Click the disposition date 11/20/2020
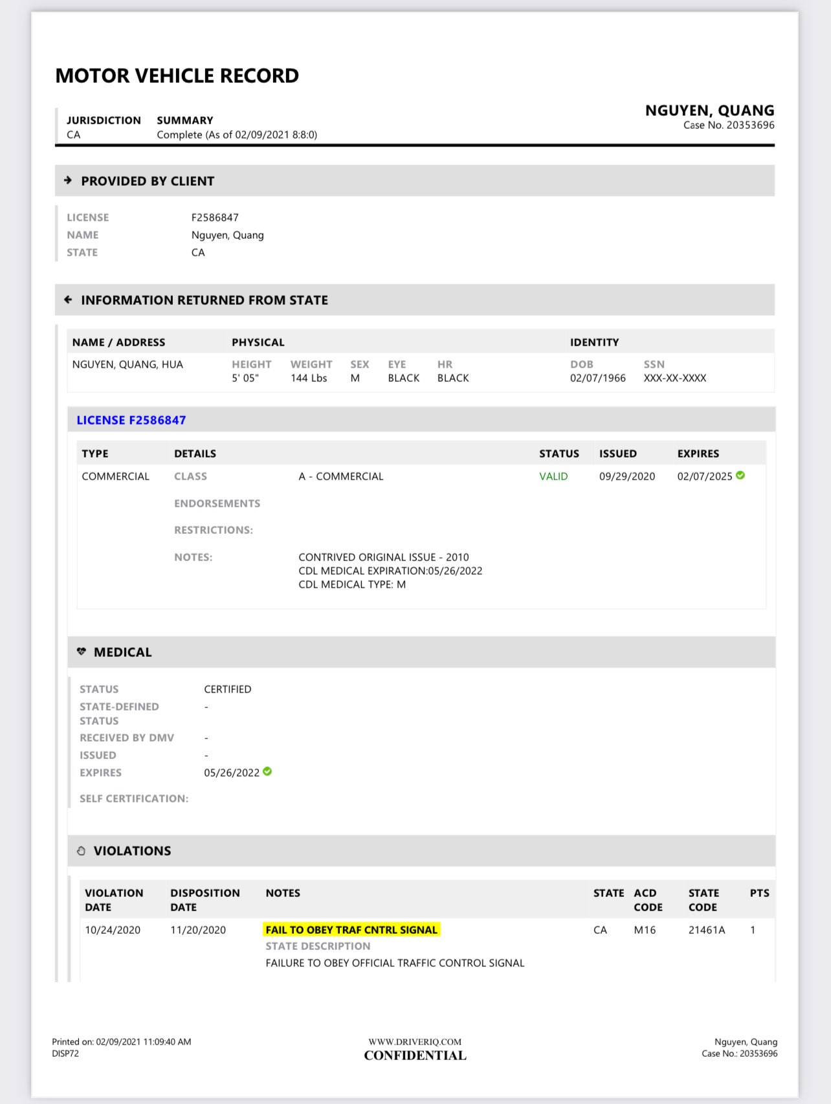 (x=198, y=930)
